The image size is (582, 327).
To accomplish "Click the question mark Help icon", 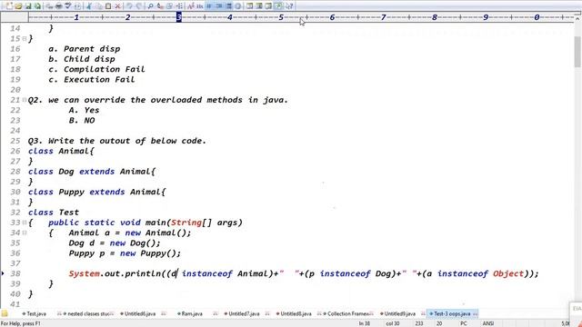I will tap(289, 6).
